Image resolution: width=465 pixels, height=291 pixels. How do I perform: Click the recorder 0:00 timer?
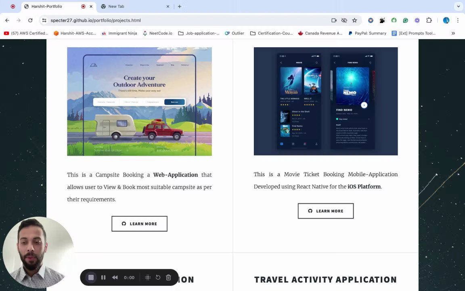(129, 277)
